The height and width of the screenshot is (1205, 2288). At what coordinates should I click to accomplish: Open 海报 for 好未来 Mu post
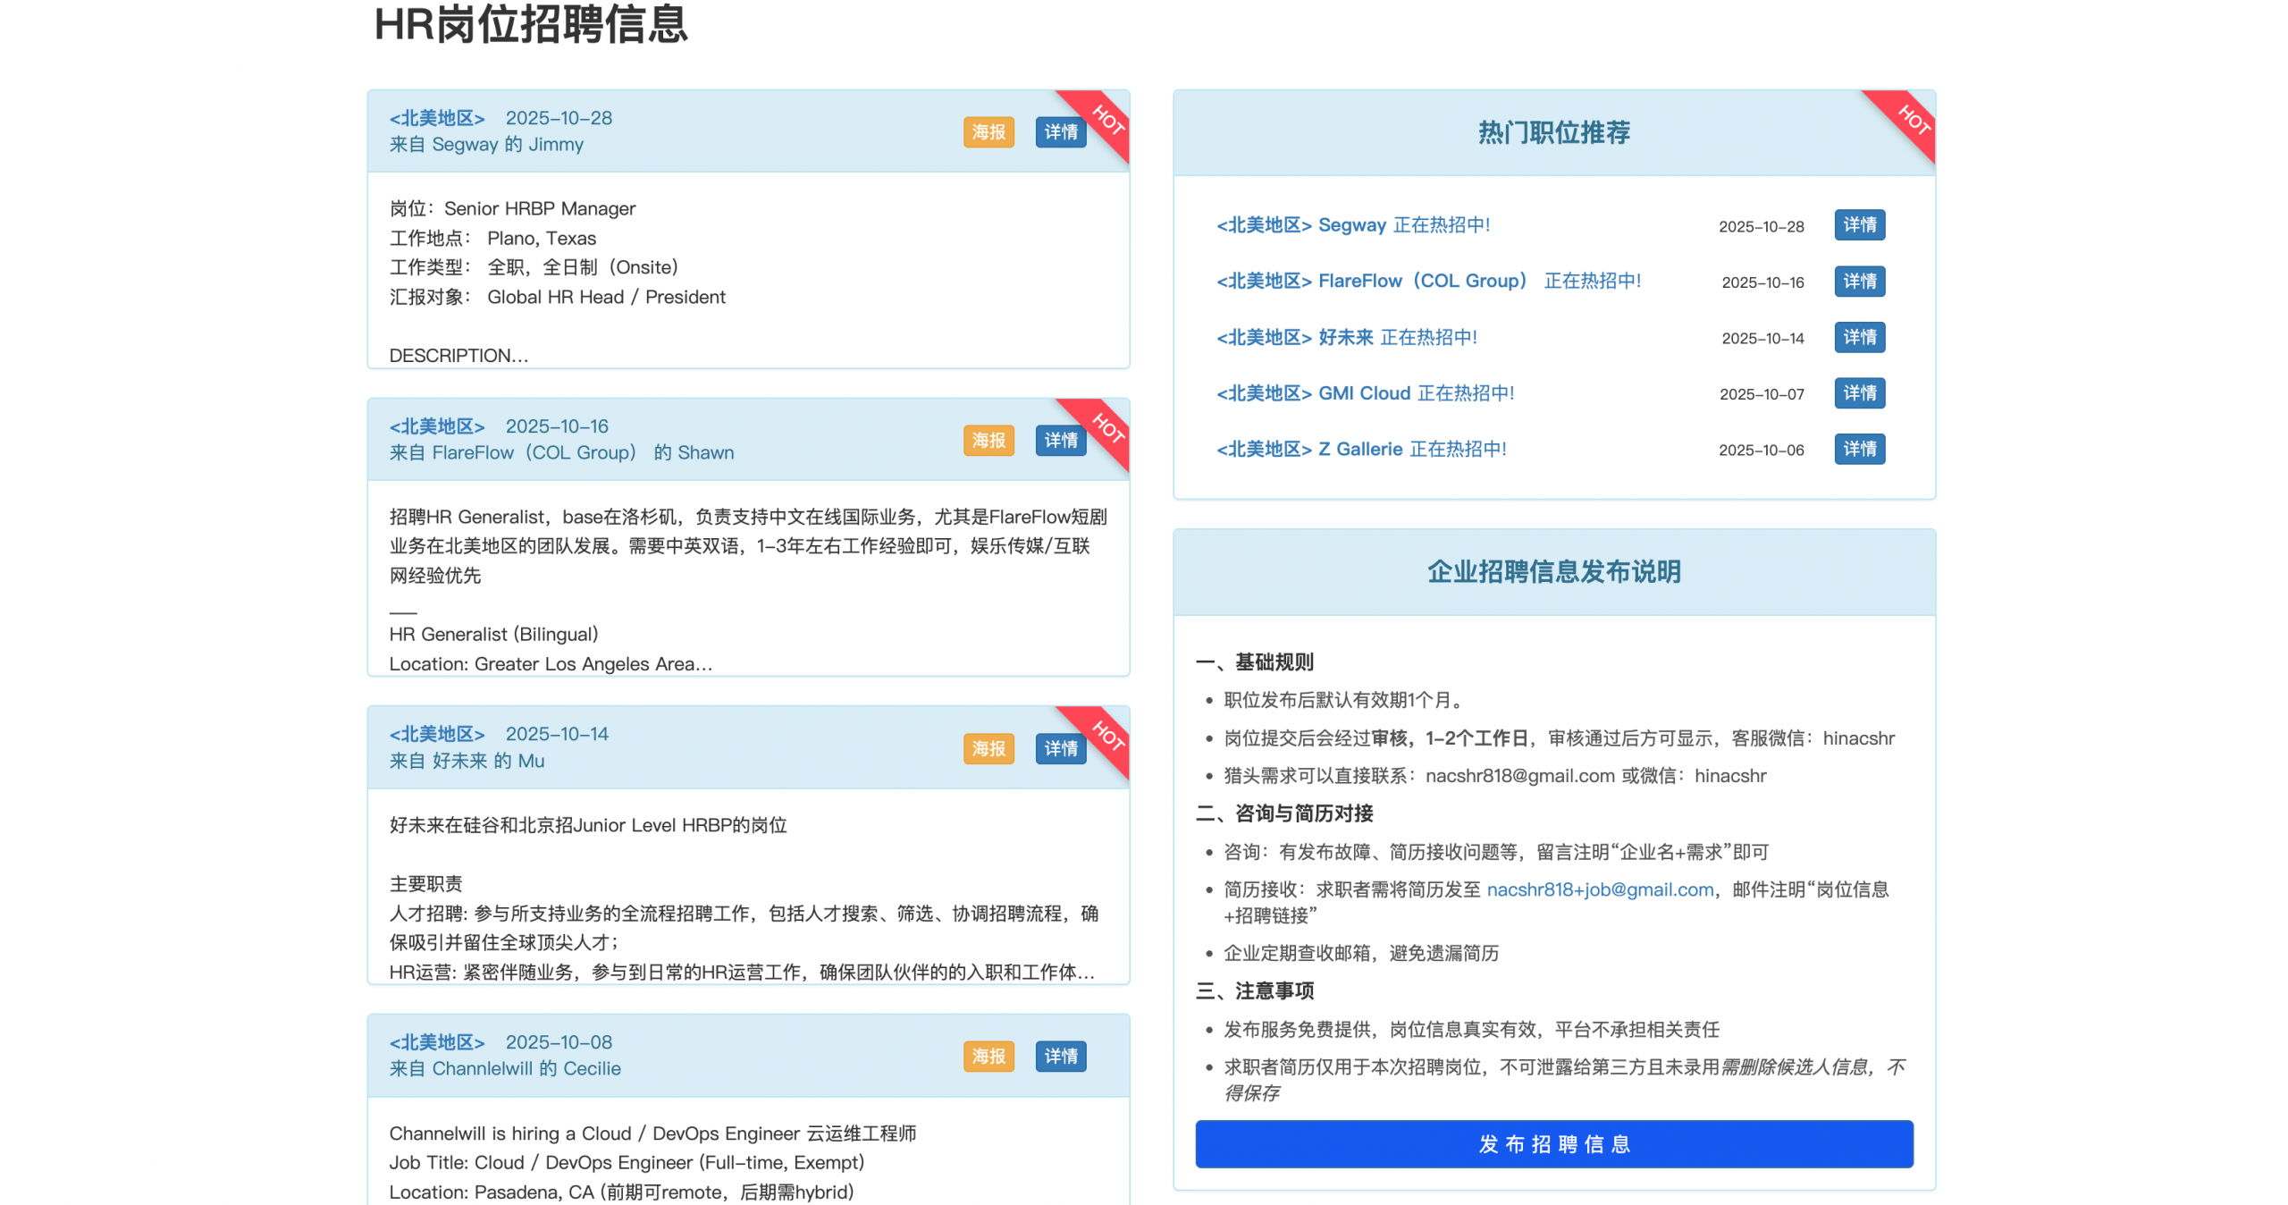[x=988, y=748]
